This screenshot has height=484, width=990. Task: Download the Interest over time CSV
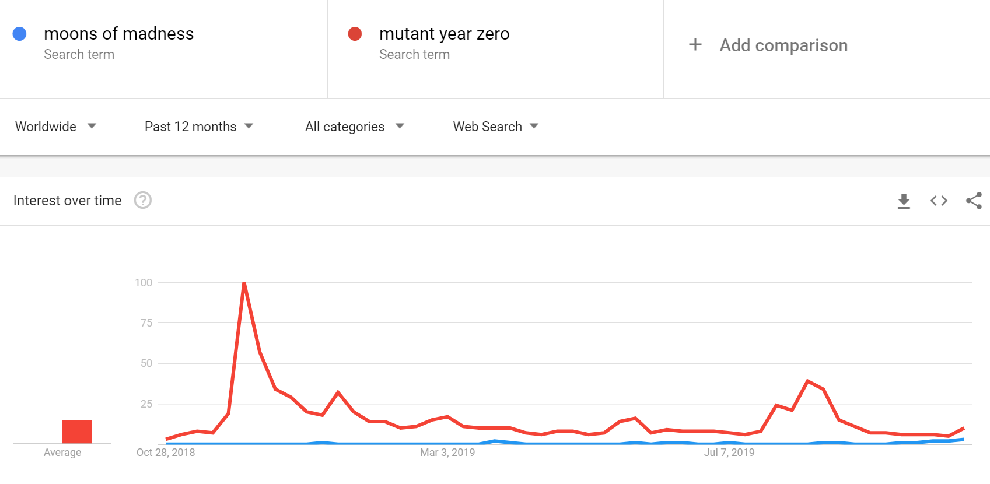coord(904,201)
